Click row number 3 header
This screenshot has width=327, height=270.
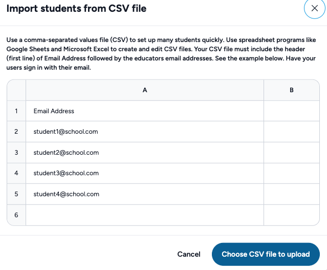coord(16,152)
